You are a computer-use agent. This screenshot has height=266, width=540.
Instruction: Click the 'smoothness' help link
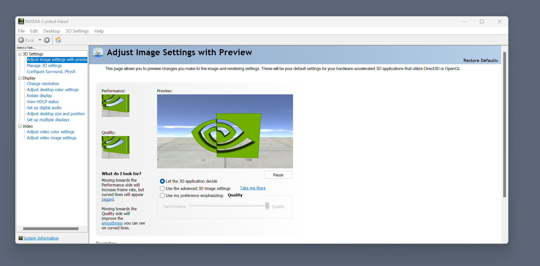[112, 223]
